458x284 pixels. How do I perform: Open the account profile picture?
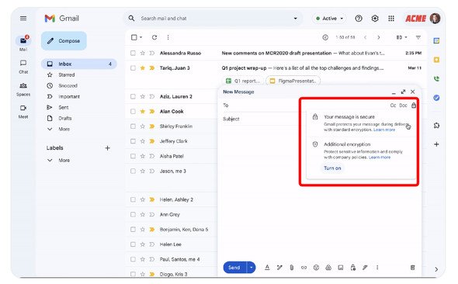coord(435,19)
